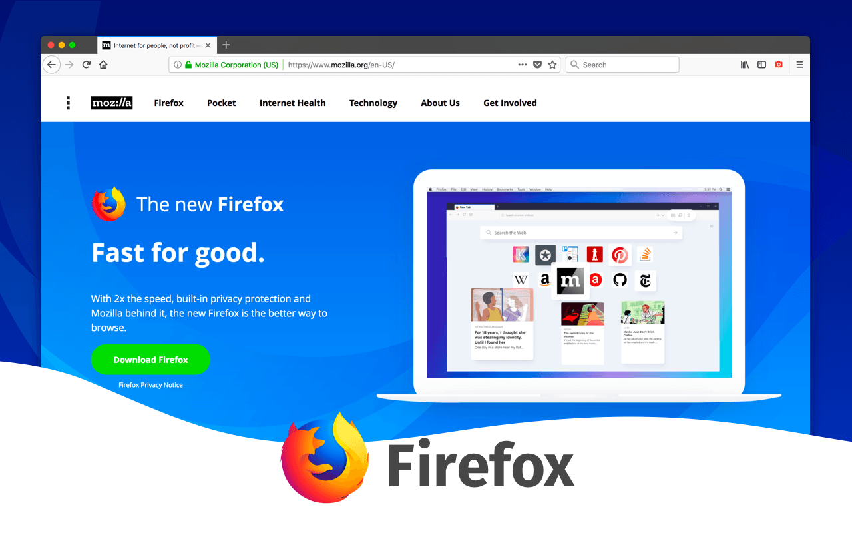Click the green Download Firefox button
The width and height of the screenshot is (852, 533).
[x=150, y=360]
